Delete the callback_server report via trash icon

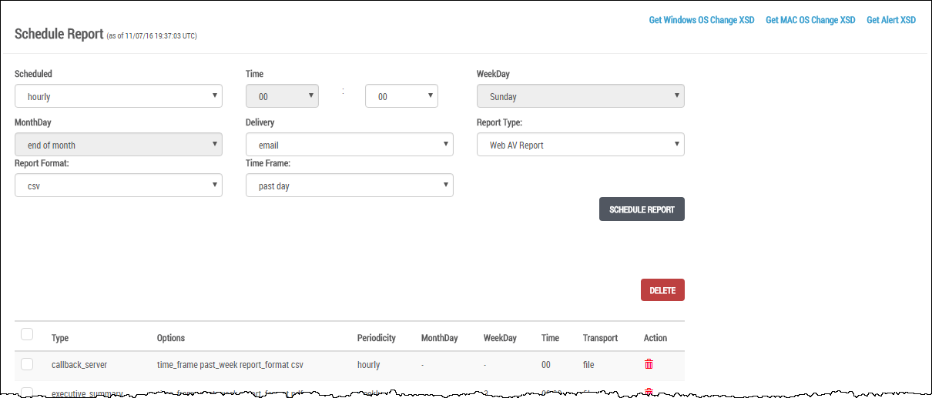tap(649, 364)
